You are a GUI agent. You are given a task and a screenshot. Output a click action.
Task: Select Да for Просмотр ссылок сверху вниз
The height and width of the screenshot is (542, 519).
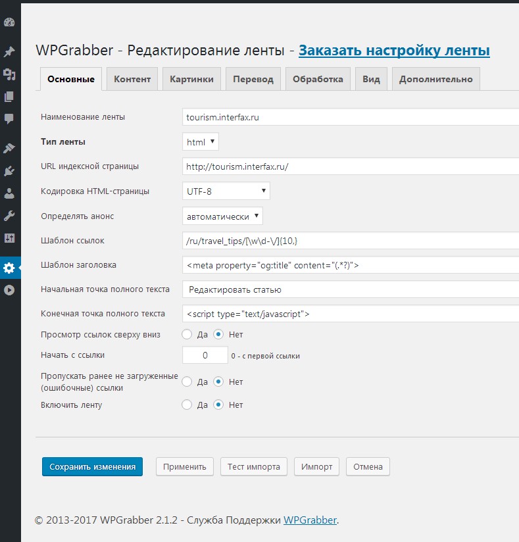point(187,335)
